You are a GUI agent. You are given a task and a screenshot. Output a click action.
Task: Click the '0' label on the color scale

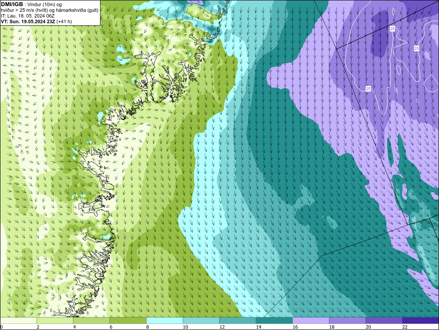[1, 327]
